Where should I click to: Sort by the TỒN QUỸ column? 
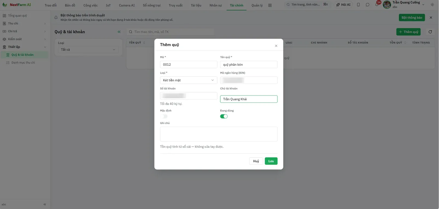[398, 43]
